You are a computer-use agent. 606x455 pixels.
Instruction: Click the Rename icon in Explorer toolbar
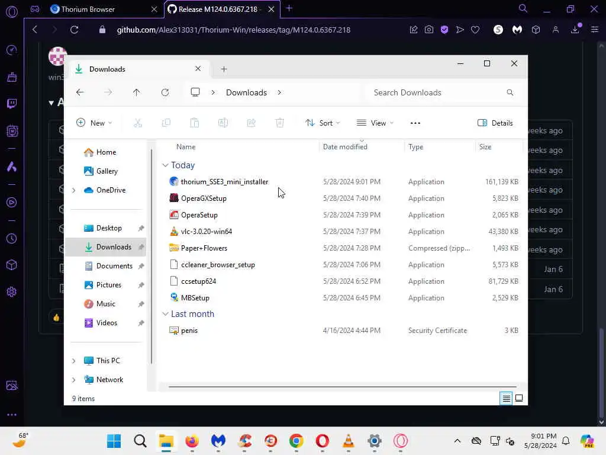coord(223,123)
